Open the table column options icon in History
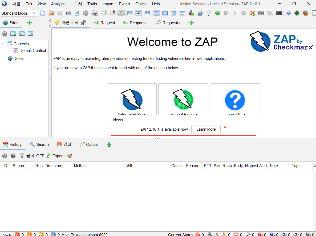316x236 pixels. (314, 165)
